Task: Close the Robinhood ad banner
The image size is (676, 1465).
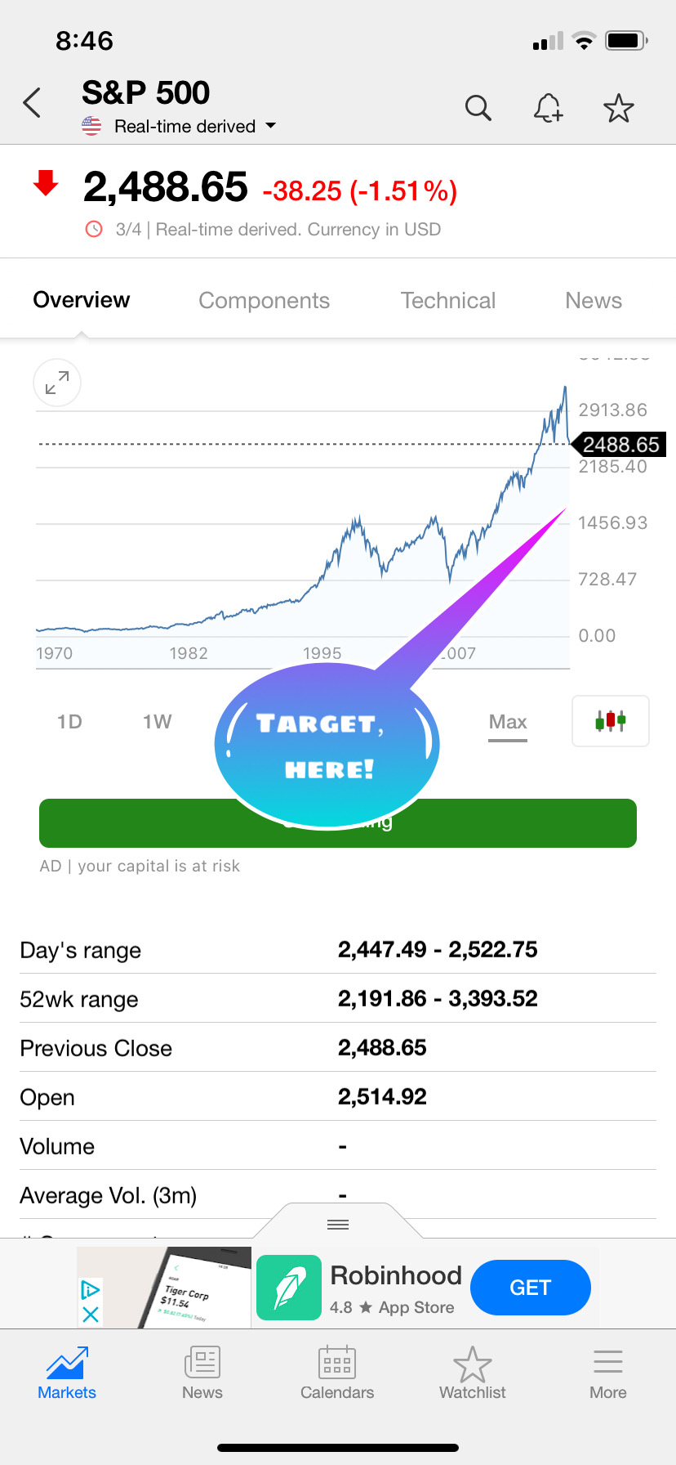Action: (x=91, y=1315)
